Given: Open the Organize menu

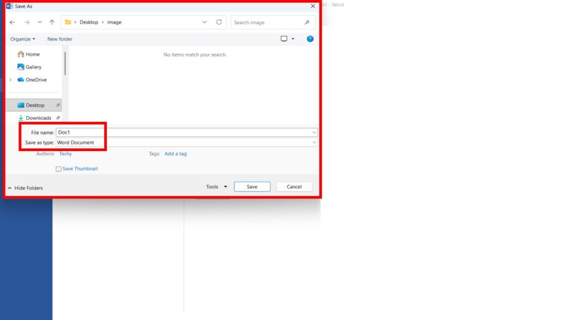Looking at the screenshot, I should pyautogui.click(x=22, y=39).
